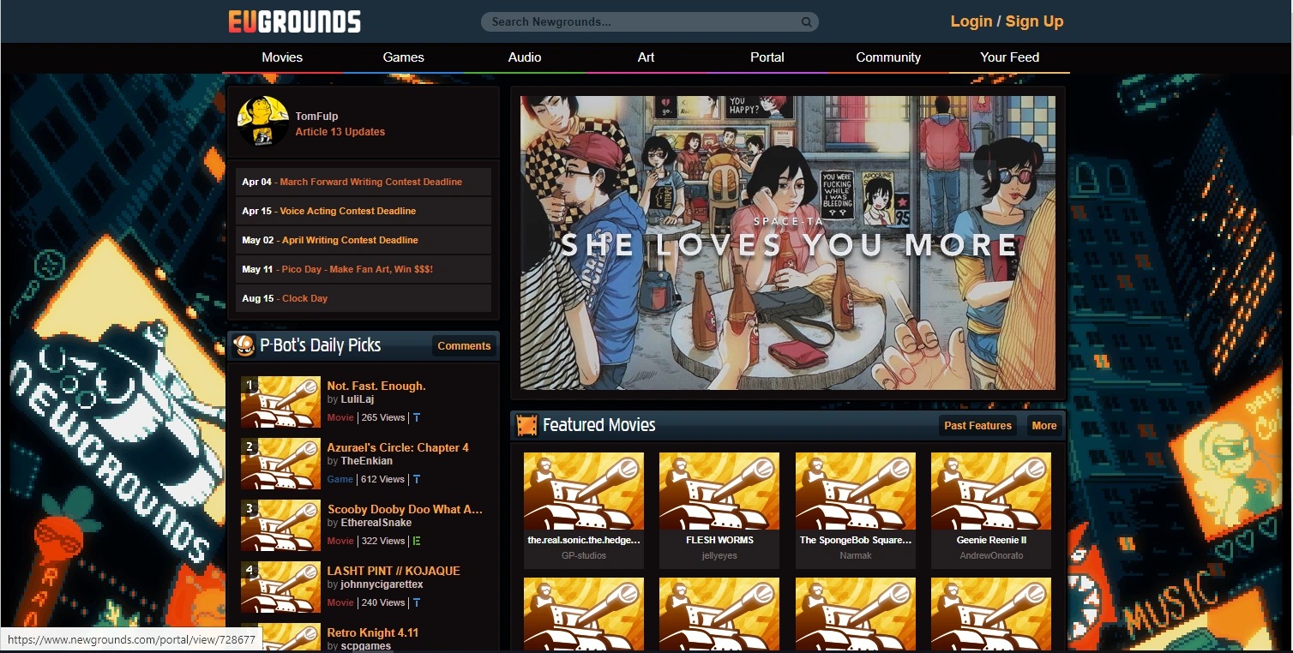
Task: Open the She Loves You More banner
Action: click(788, 243)
